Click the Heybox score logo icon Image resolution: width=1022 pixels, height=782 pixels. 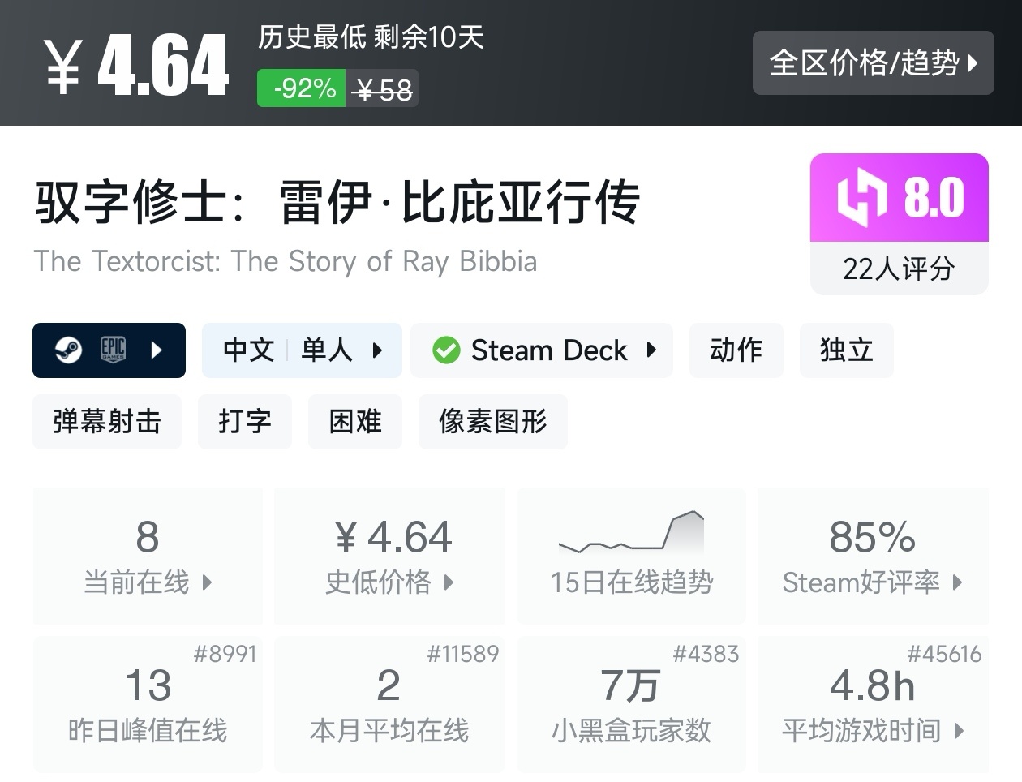(862, 197)
